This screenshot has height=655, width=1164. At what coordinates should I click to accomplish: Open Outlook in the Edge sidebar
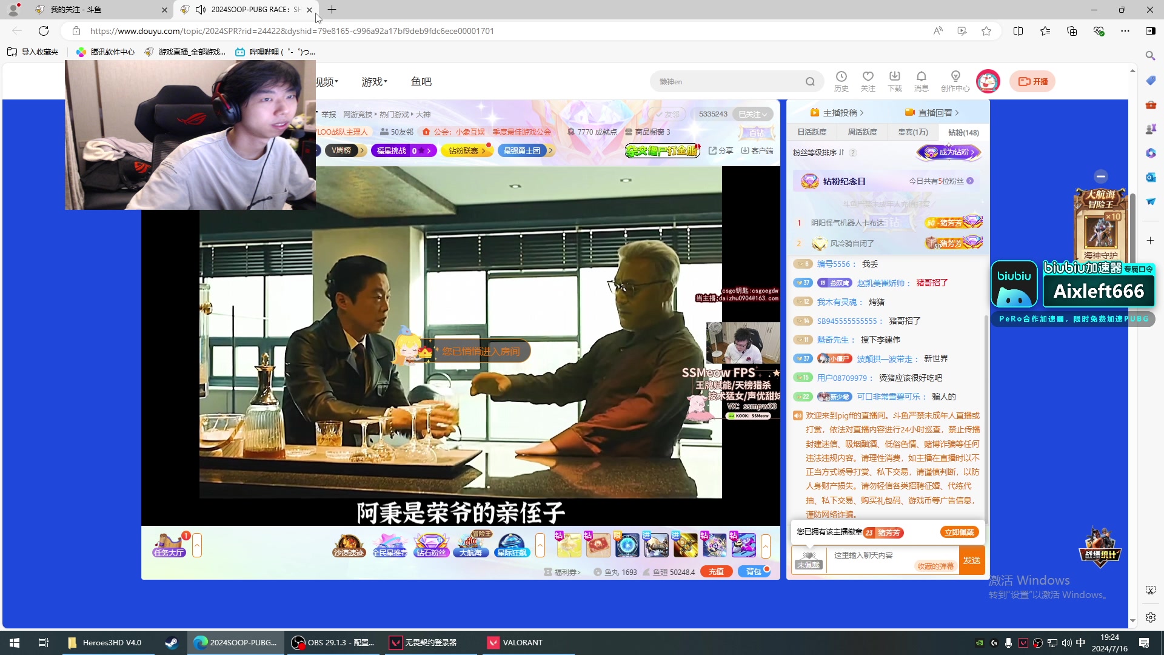click(x=1151, y=177)
